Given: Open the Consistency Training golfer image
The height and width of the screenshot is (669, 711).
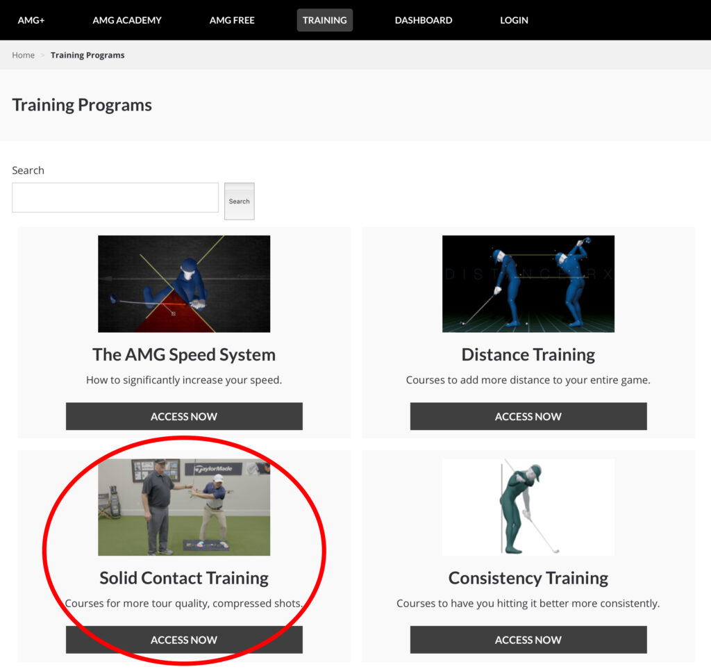Looking at the screenshot, I should tap(528, 507).
